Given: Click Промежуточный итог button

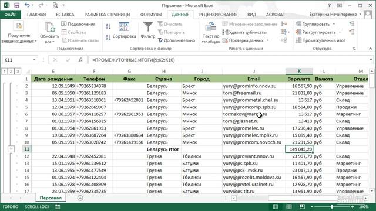Looking at the screenshot, I should click(320, 40).
